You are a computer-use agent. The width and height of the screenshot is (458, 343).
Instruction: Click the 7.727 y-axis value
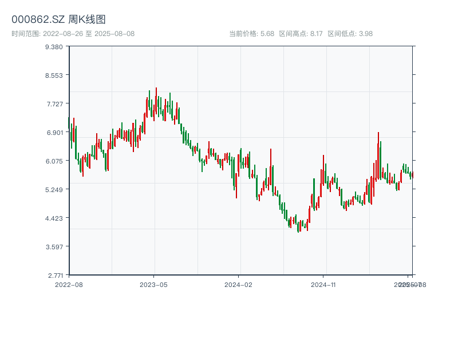[x=54, y=104]
